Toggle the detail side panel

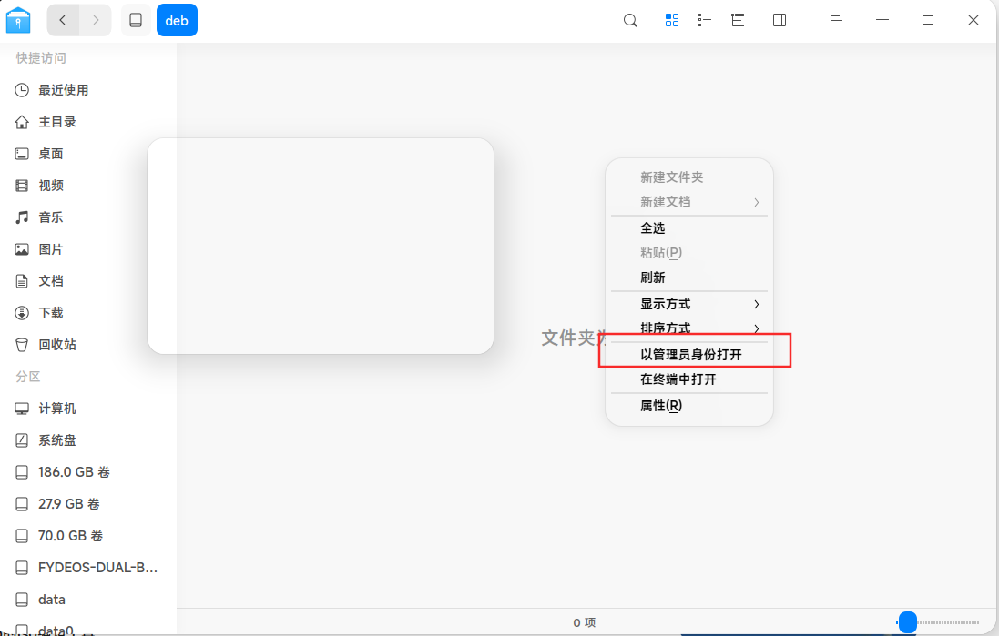click(x=780, y=20)
